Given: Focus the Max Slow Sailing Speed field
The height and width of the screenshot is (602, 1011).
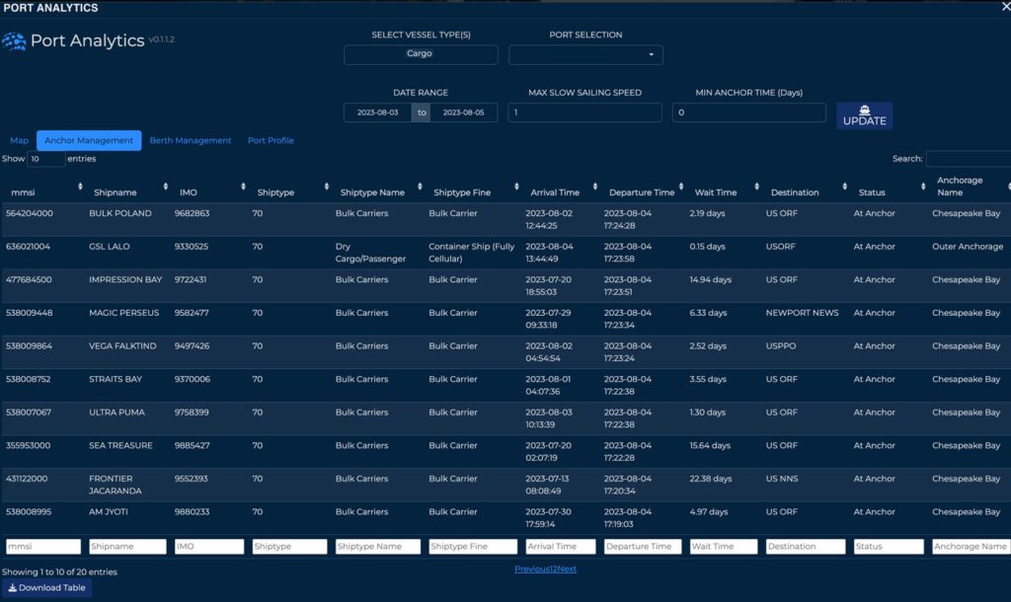Looking at the screenshot, I should [584, 113].
